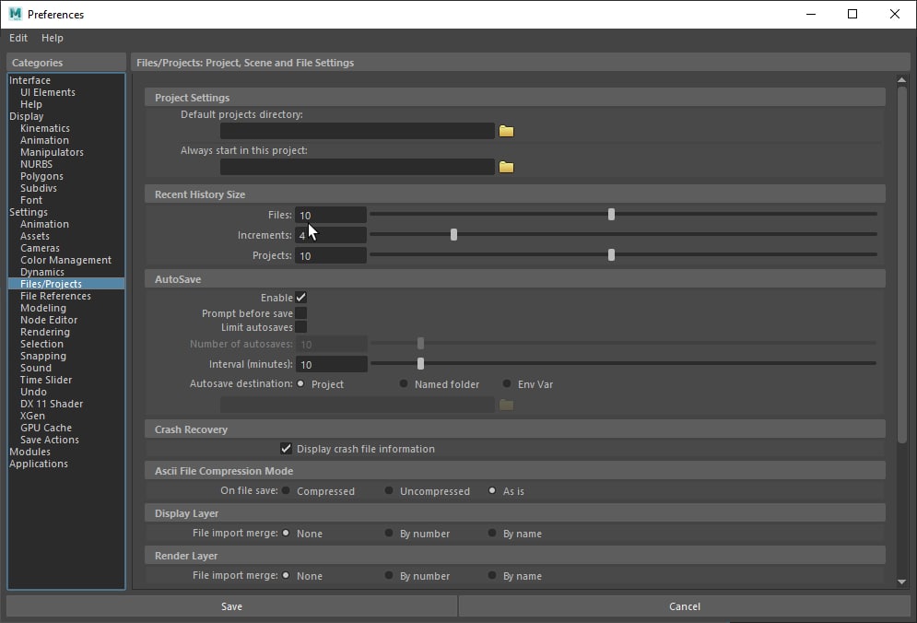
Task: Save the preferences
Action: [x=231, y=606]
